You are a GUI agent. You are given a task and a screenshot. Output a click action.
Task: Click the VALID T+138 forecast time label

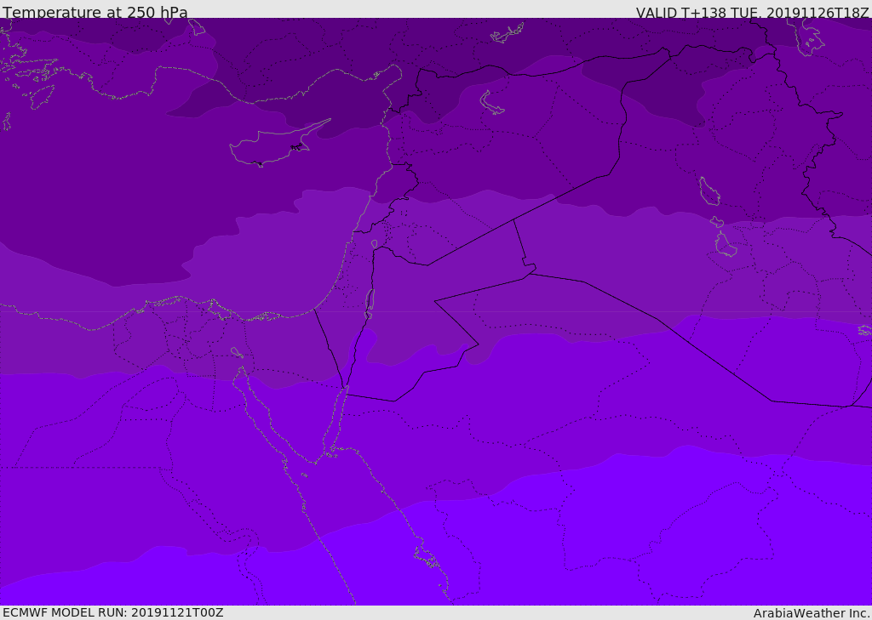(752, 13)
